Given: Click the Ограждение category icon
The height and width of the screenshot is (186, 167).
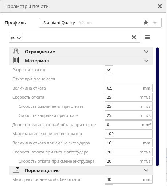Looking at the screenshot, I should click(x=16, y=52).
